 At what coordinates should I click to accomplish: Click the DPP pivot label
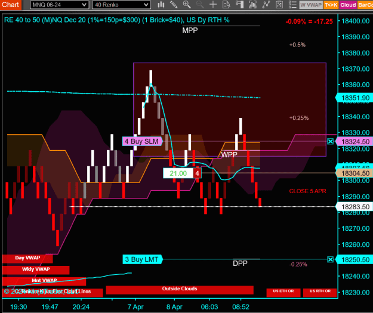[x=240, y=264]
